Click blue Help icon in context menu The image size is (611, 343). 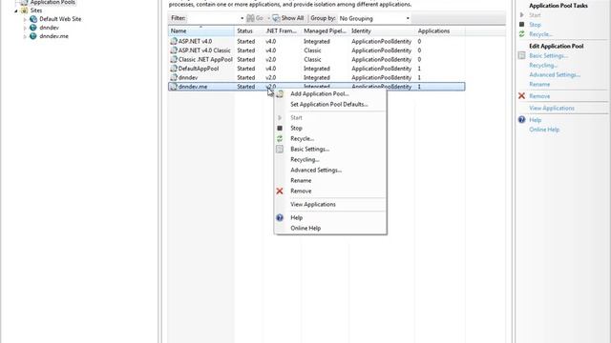coord(280,218)
